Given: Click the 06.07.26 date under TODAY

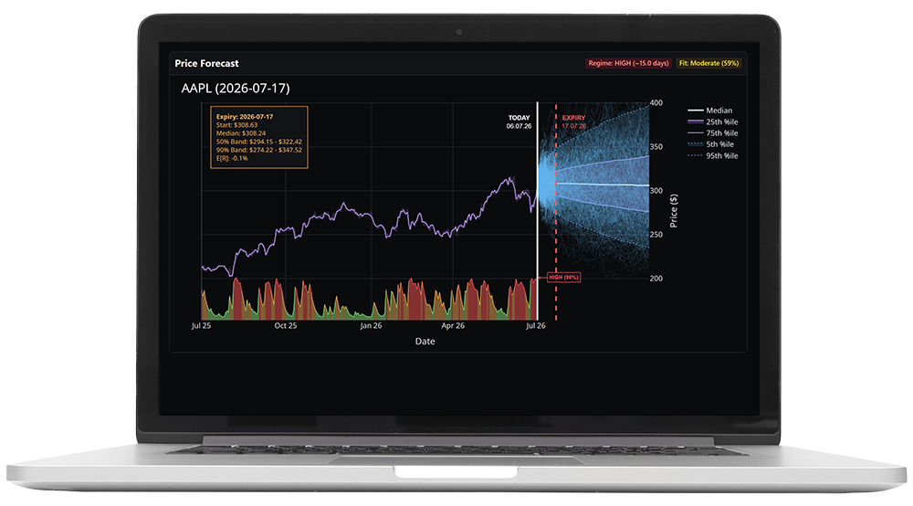Looking at the screenshot, I should click(x=519, y=126).
